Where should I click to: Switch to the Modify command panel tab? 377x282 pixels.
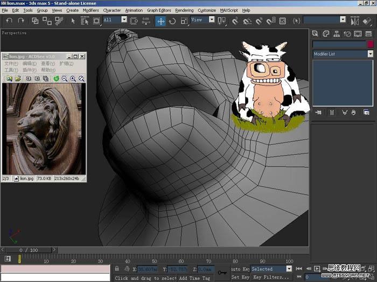tap(326, 34)
